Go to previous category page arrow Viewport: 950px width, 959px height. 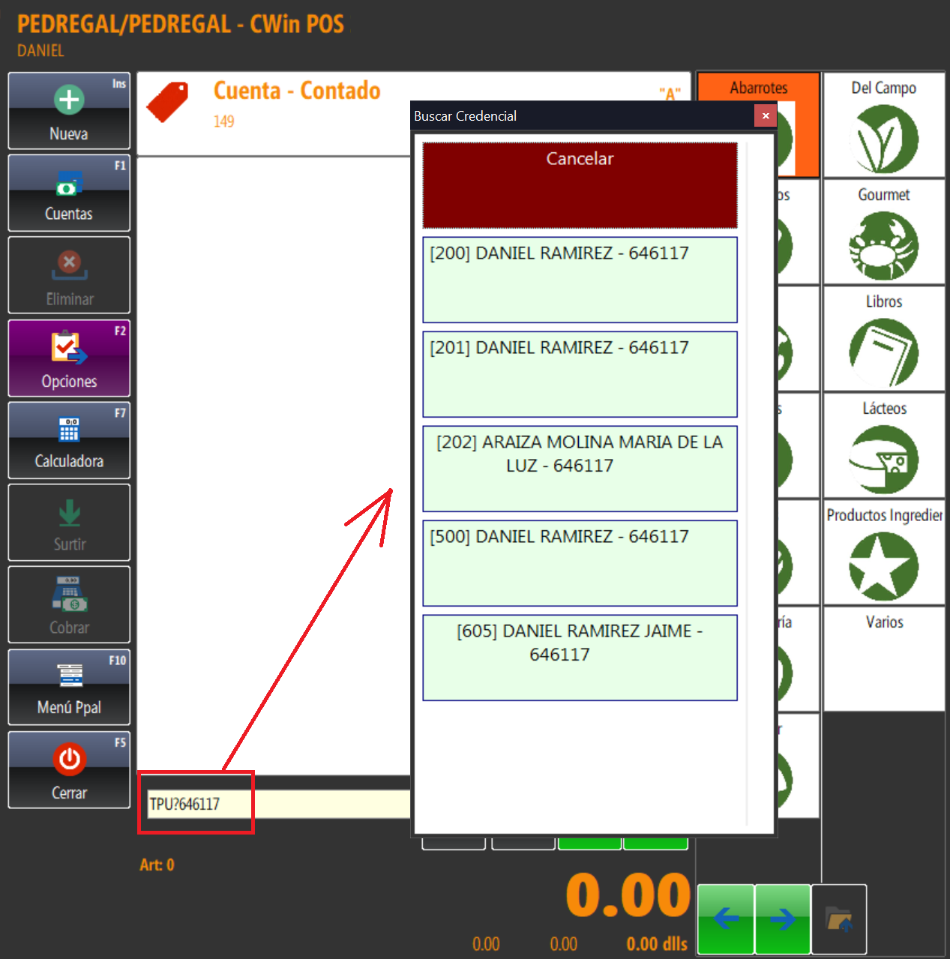click(725, 919)
